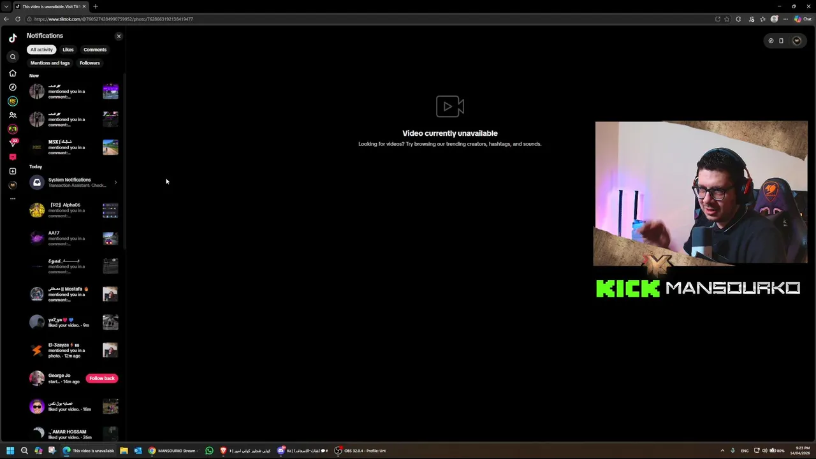Open browser extensions icon
This screenshot has height=459, width=816.
[x=738, y=19]
